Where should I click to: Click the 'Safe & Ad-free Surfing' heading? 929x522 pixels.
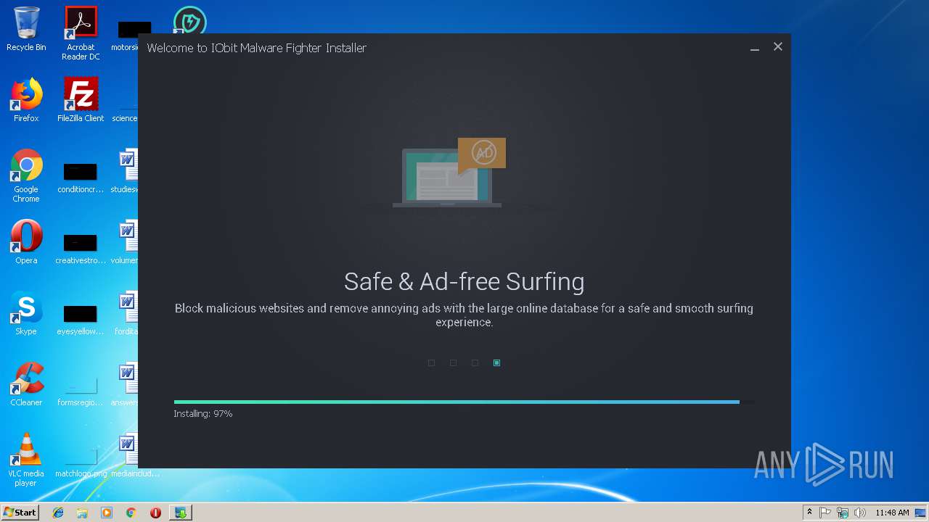click(x=464, y=281)
